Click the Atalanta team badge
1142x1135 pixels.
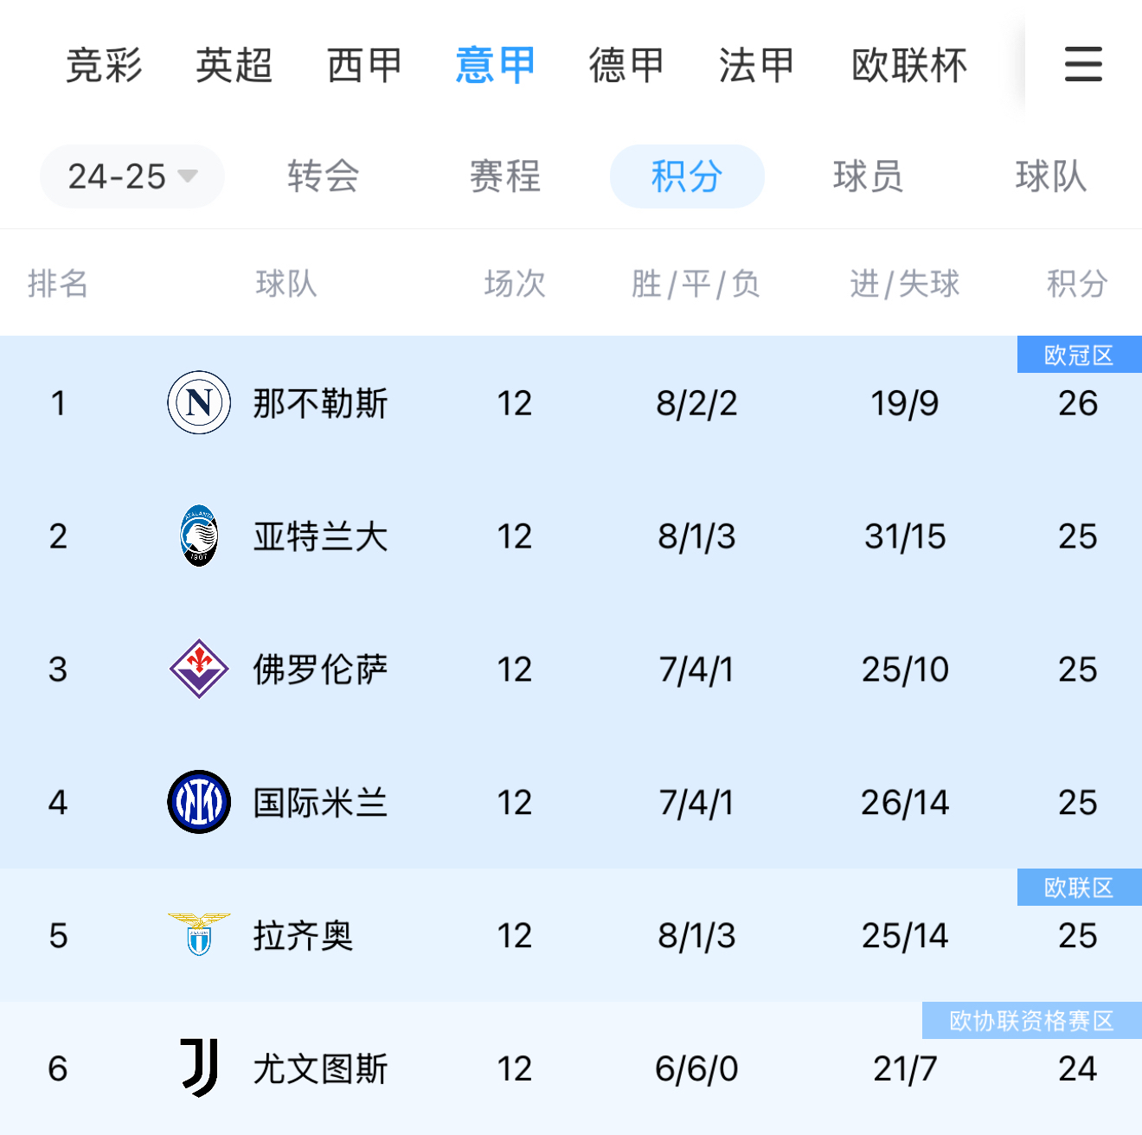pos(197,536)
